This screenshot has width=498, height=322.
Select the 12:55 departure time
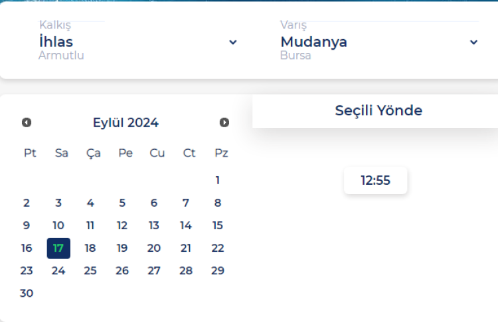pyautogui.click(x=375, y=180)
